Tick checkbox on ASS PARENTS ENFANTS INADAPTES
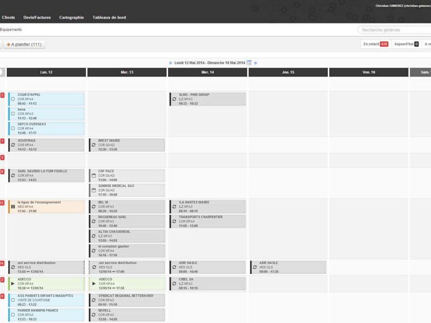Image resolution: width=431 pixels, height=323 pixels. 13,300
